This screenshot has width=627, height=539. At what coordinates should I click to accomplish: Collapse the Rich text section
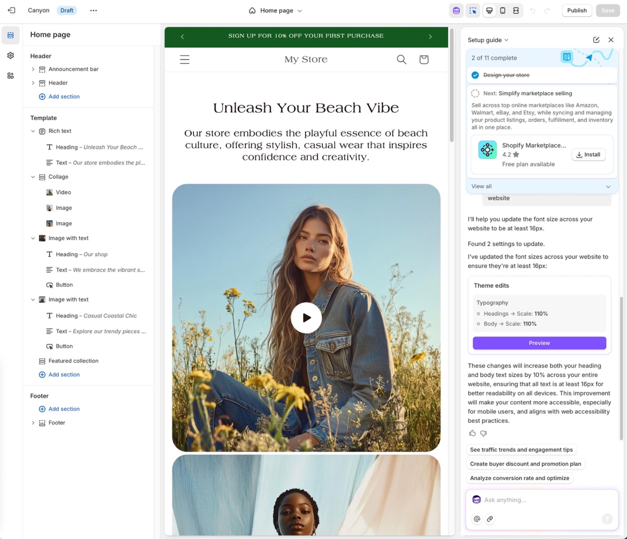[33, 131]
